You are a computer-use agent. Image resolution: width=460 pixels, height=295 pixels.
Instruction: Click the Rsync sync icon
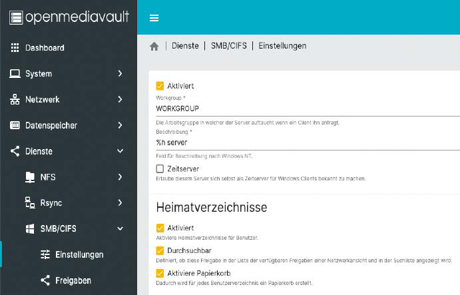pyautogui.click(x=29, y=202)
